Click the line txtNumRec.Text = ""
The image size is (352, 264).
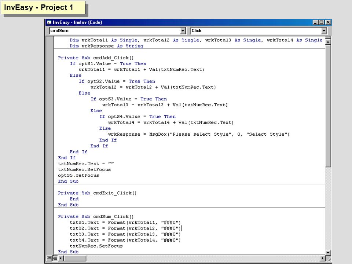pos(86,164)
